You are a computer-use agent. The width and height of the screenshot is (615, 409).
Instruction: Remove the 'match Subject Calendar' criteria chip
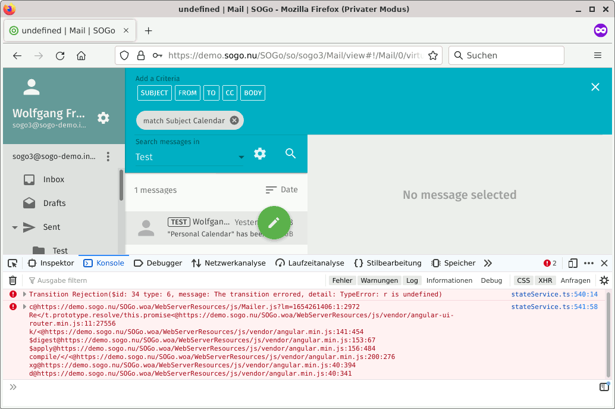pyautogui.click(x=234, y=120)
